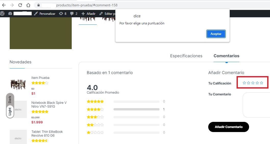Click the one-star row progress bar
Screen dimensions: 270x144
136,133
